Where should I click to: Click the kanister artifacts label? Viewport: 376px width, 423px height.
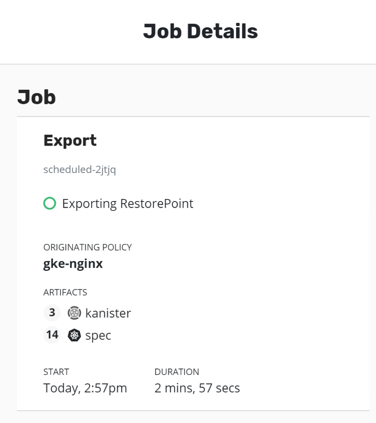(108, 313)
